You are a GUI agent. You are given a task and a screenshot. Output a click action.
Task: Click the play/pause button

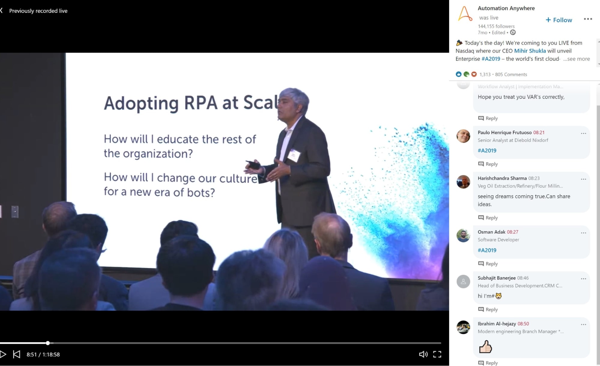[x=4, y=354]
